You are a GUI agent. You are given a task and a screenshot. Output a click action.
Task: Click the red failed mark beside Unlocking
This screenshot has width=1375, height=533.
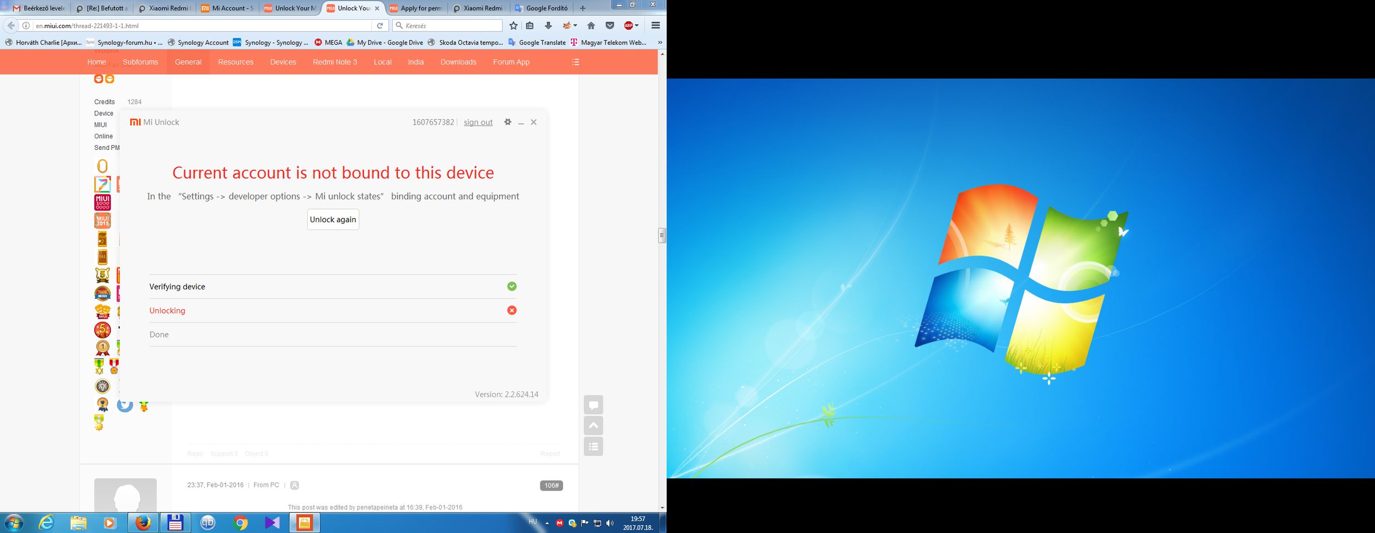point(512,310)
